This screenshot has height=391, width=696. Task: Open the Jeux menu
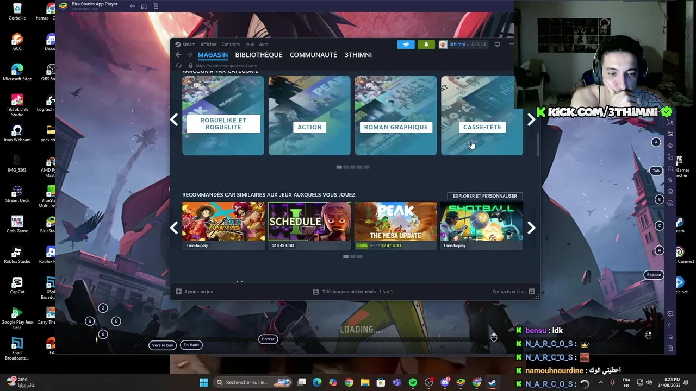click(249, 45)
